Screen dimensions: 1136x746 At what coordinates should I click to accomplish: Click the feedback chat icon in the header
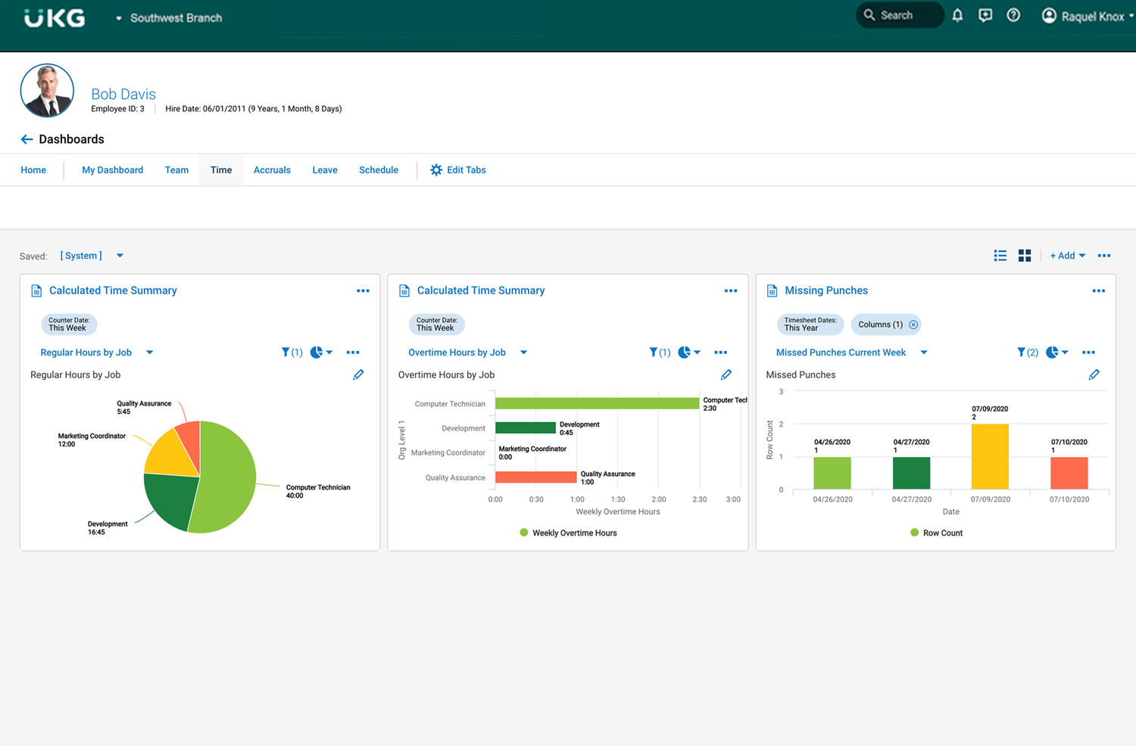click(985, 15)
